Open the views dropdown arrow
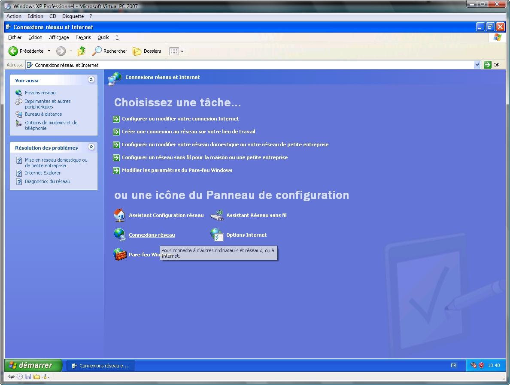The height and width of the screenshot is (385, 510). point(182,51)
